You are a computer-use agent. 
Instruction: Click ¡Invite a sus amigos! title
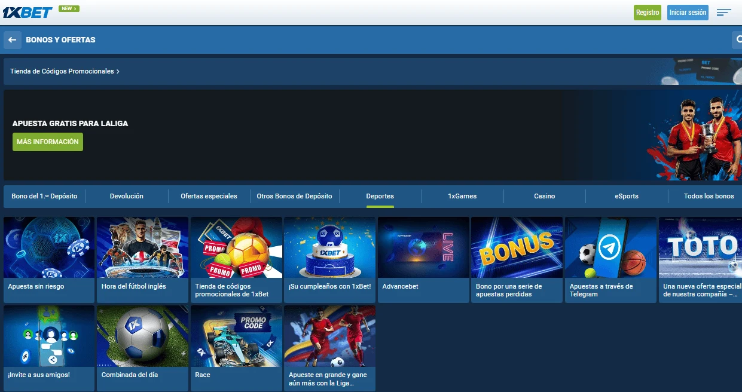[x=39, y=375]
